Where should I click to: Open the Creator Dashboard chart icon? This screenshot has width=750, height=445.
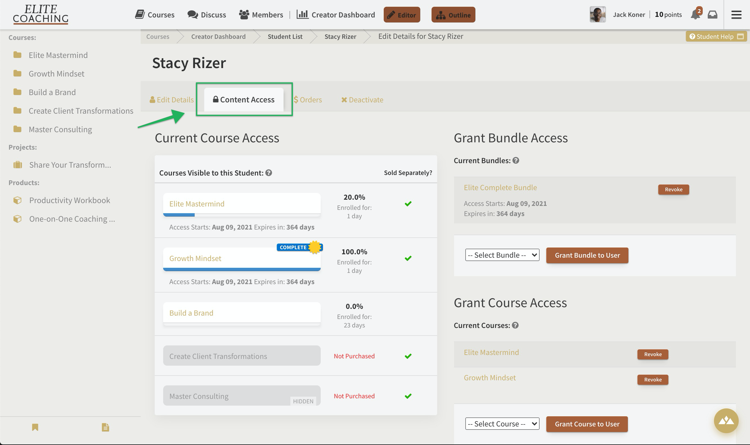pyautogui.click(x=303, y=14)
